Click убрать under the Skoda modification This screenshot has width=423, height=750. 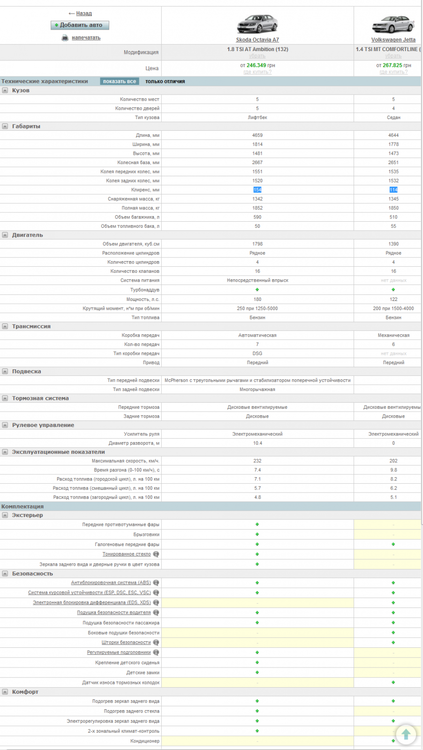257,56
